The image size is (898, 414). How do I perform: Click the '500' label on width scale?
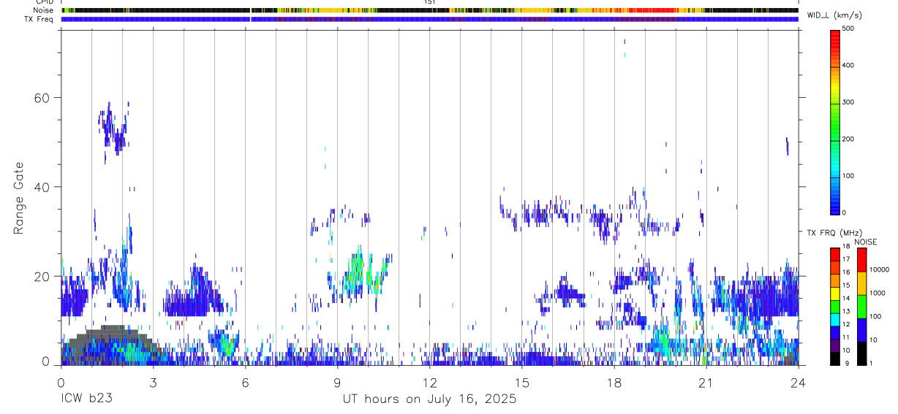pos(848,28)
